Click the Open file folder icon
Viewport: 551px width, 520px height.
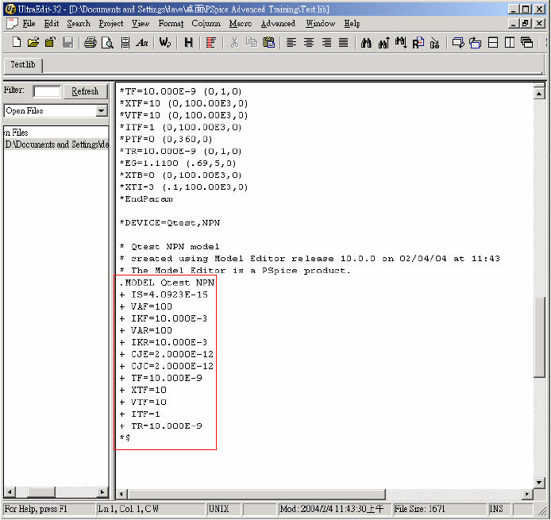pyautogui.click(x=33, y=43)
